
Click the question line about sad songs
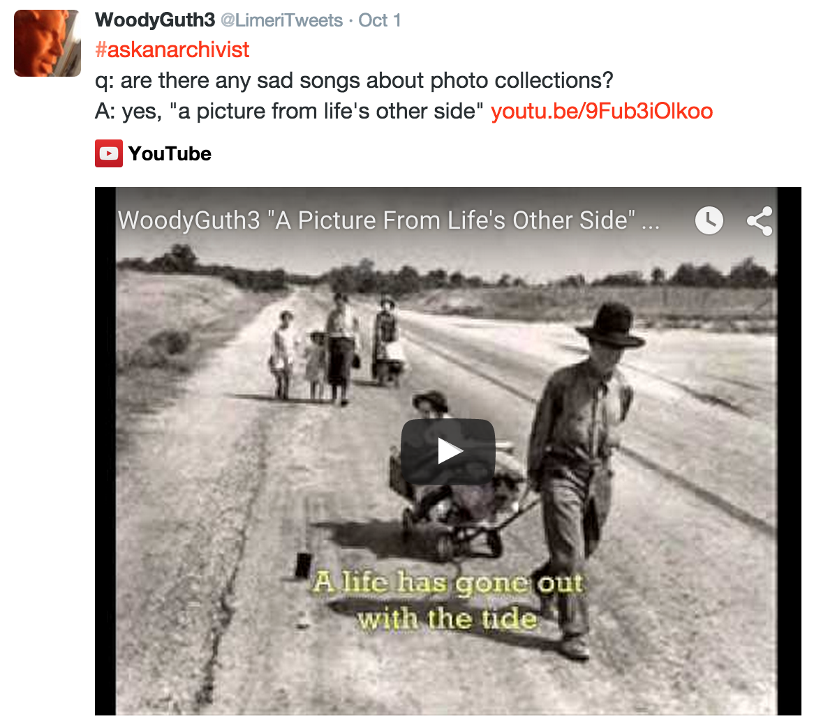[x=354, y=80]
